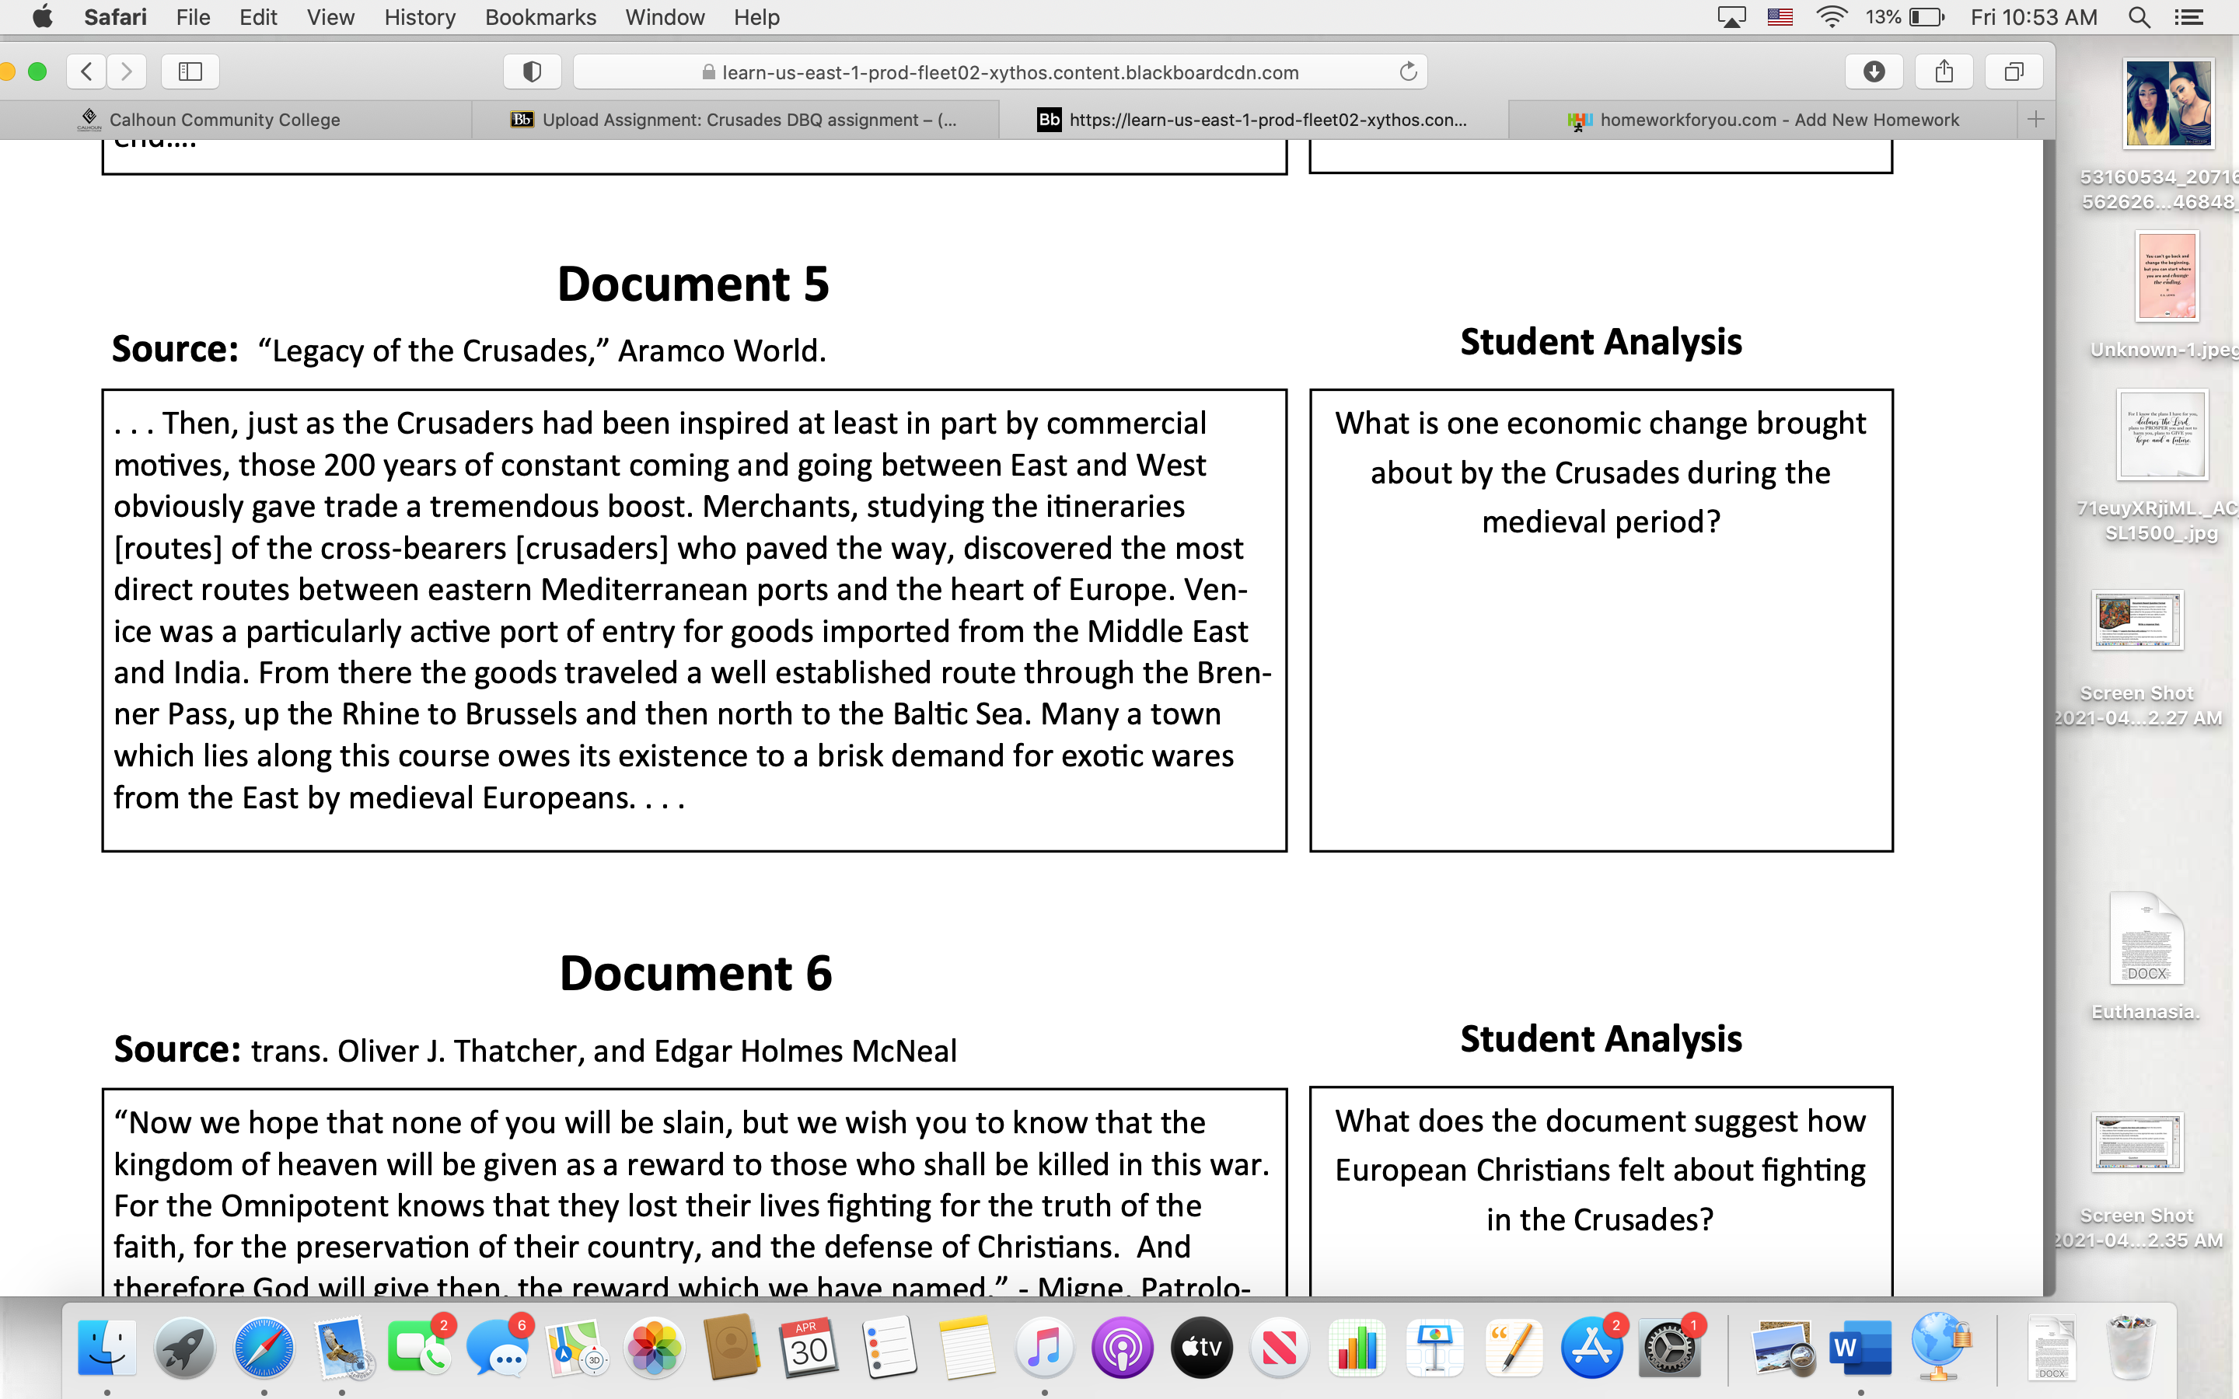Show the tab overview button
This screenshot has height=1399, width=2239.
pos(2014,72)
